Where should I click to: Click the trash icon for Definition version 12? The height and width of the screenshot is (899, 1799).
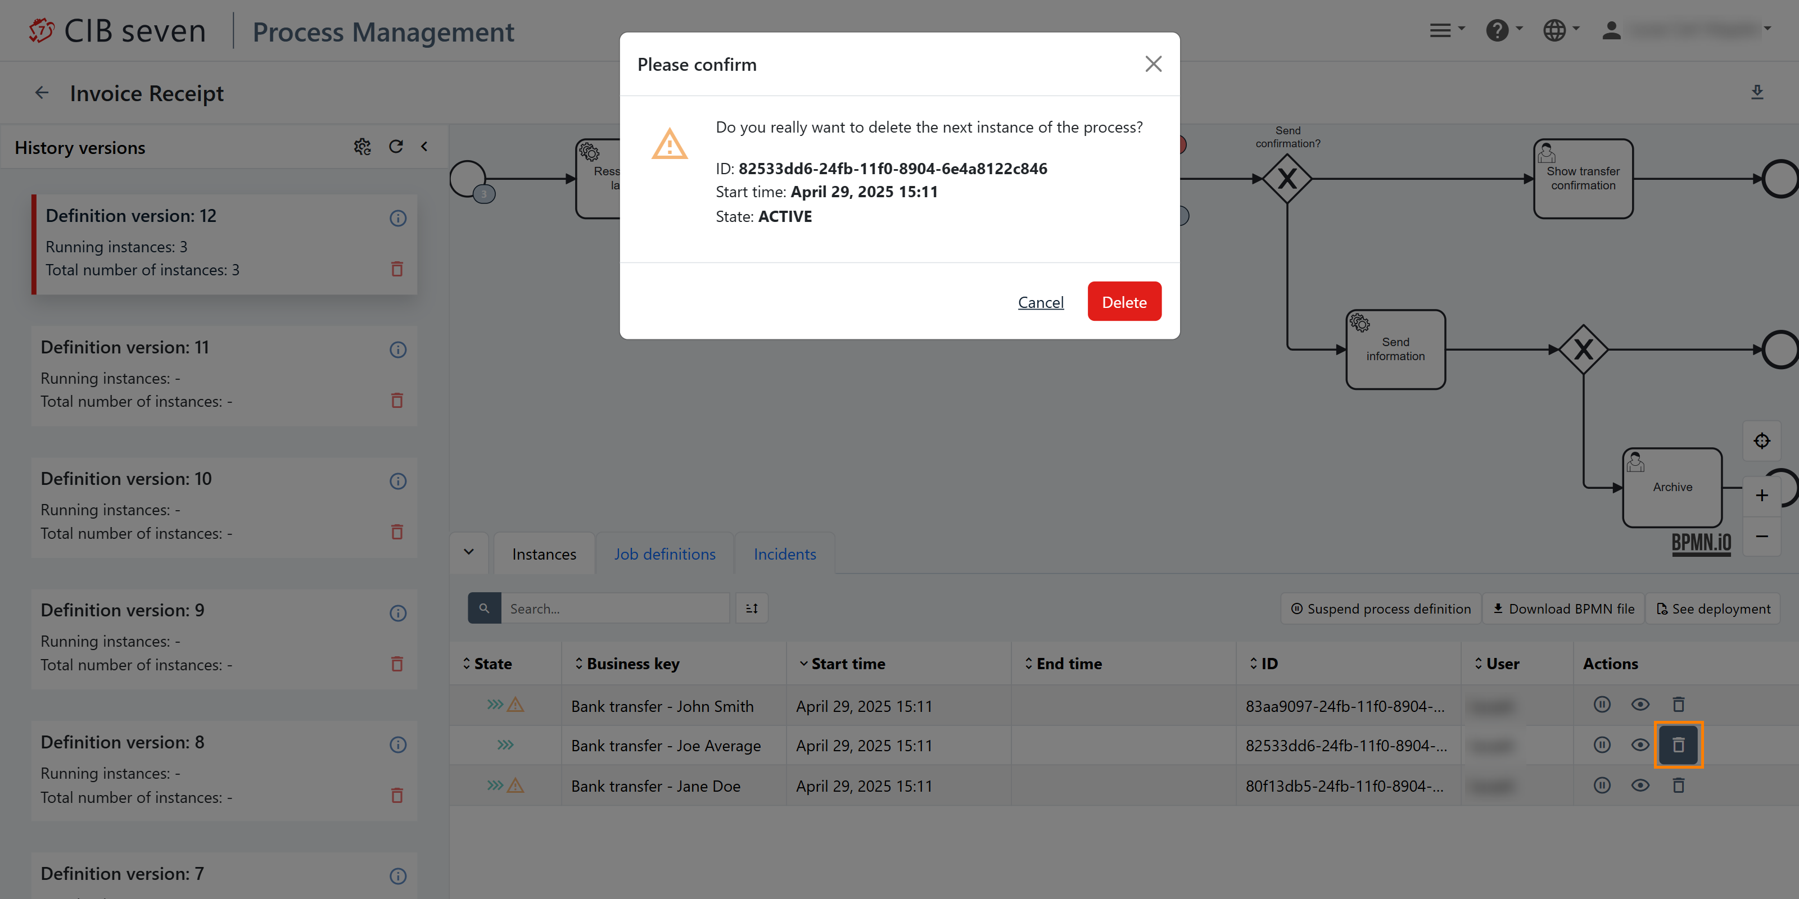pos(397,269)
